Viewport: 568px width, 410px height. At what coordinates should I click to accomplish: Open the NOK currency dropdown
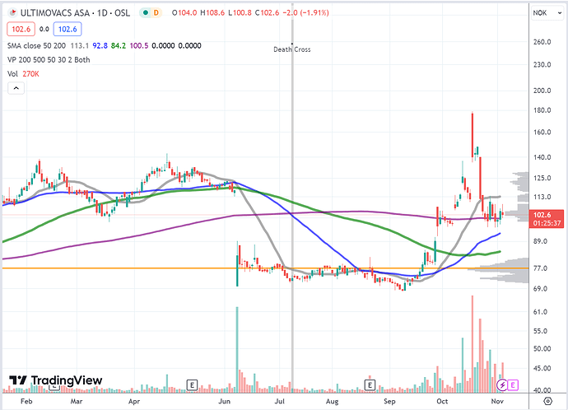[x=547, y=13]
